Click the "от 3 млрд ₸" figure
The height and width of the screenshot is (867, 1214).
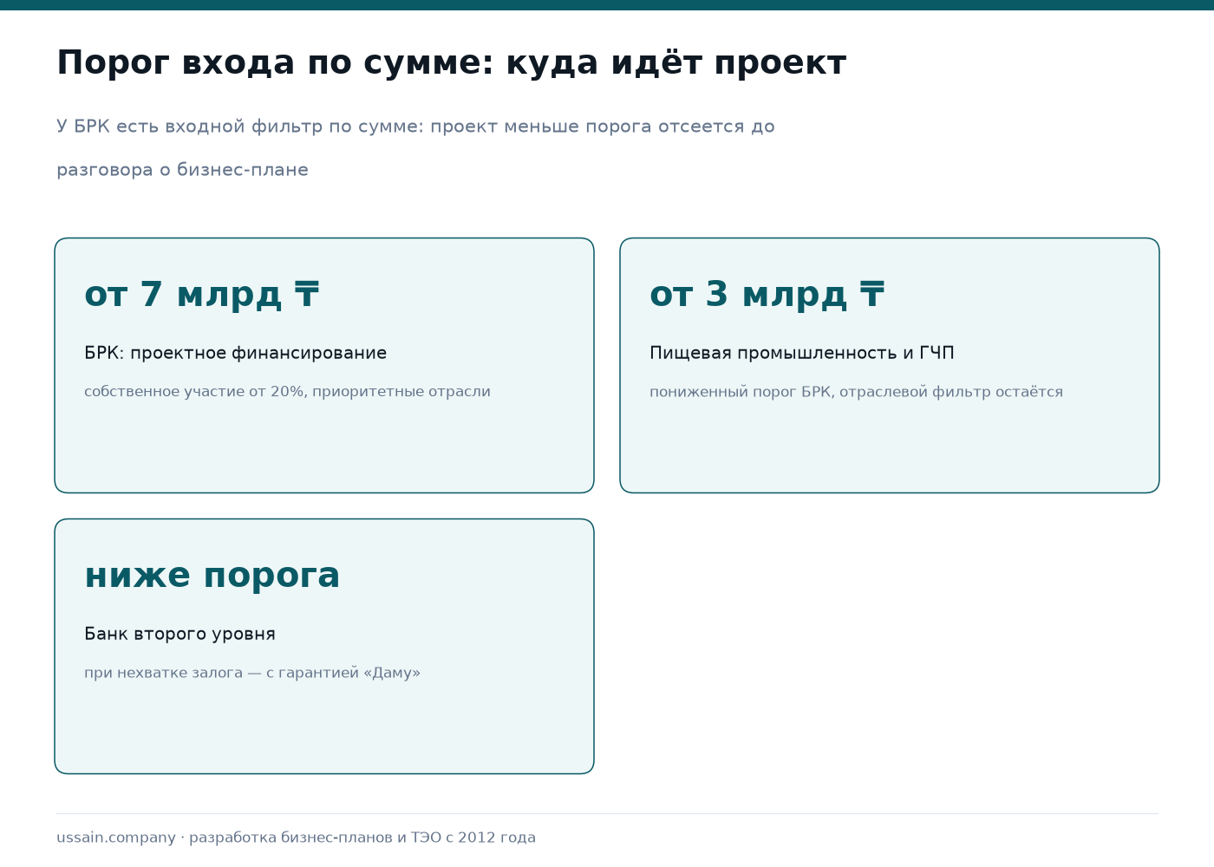tap(767, 295)
